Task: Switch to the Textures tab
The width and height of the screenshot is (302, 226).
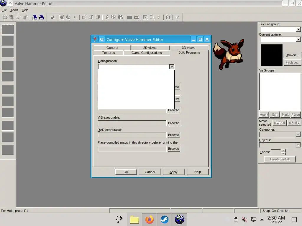Action: (x=109, y=53)
